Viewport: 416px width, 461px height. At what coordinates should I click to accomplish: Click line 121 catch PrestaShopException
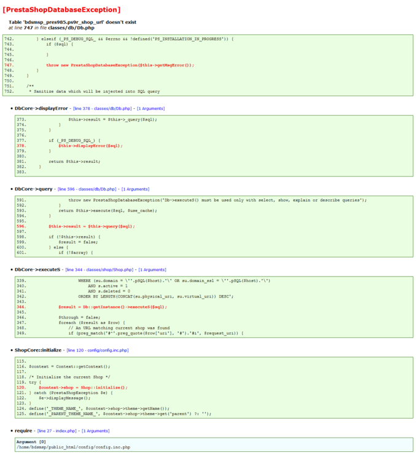point(71,393)
